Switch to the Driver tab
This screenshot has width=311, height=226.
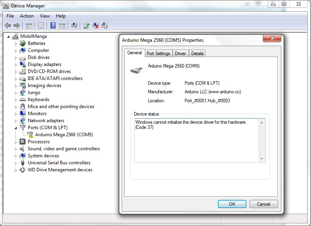180,53
